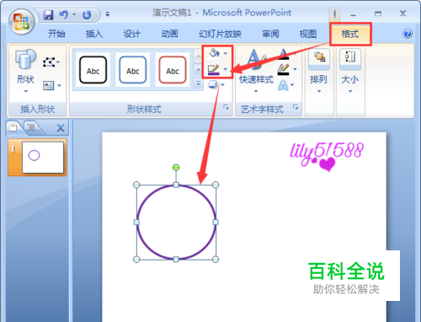Save the presentation from quick access toolbar
The height and width of the screenshot is (322, 421).
pos(48,14)
